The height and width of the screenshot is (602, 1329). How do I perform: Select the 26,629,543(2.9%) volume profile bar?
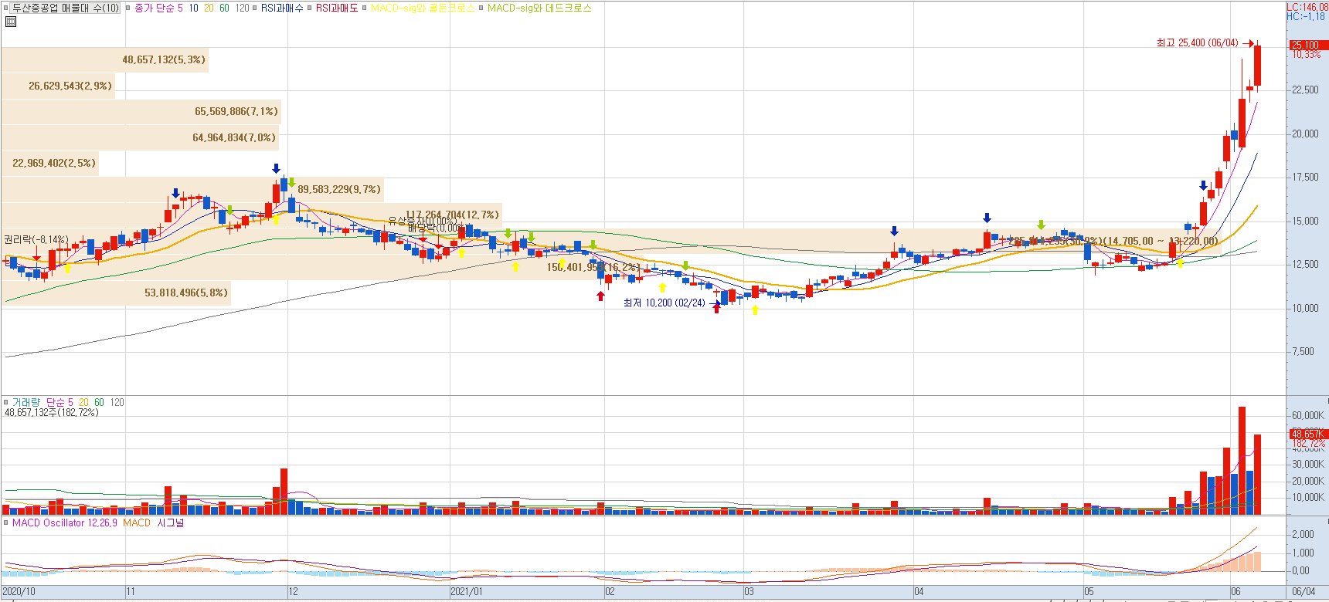pyautogui.click(x=59, y=86)
